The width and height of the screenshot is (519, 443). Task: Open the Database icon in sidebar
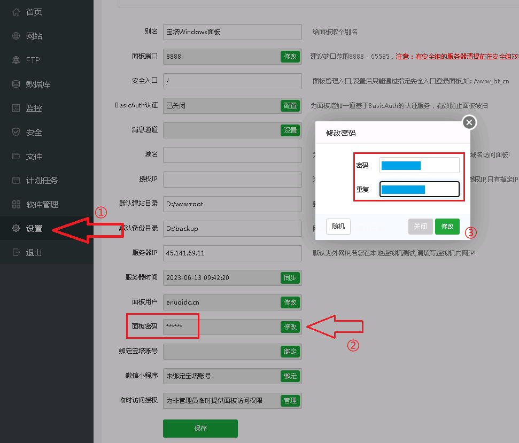click(x=16, y=84)
